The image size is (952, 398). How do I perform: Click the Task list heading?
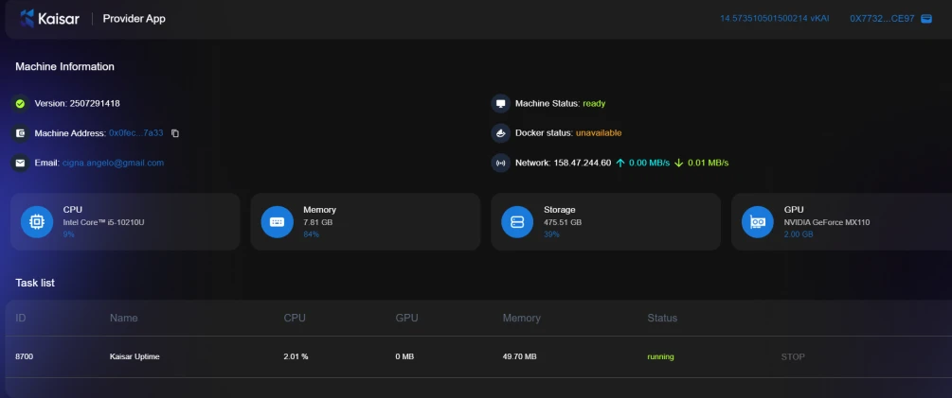pos(35,283)
